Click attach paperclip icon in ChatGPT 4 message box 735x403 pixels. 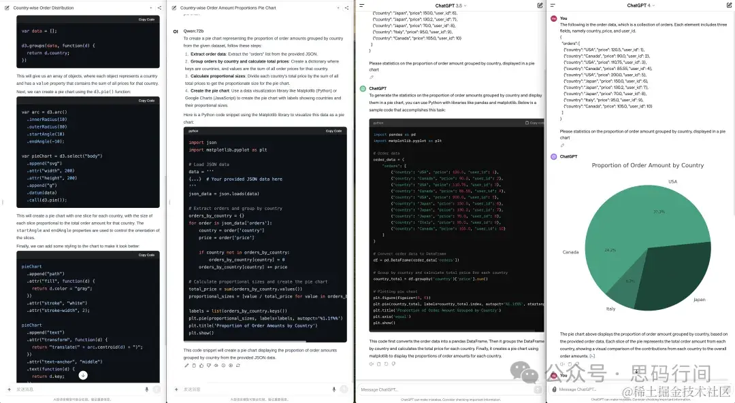tap(554, 389)
